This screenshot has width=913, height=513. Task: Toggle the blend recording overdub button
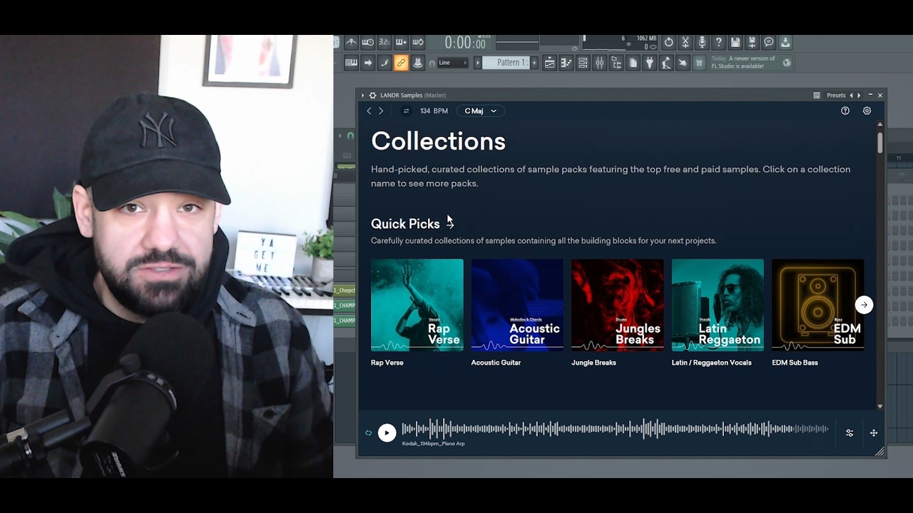pos(401,42)
